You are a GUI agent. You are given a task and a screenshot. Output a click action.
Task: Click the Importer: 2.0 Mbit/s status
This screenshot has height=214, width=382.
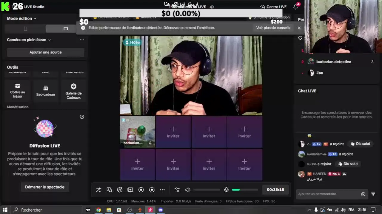tap(176, 201)
